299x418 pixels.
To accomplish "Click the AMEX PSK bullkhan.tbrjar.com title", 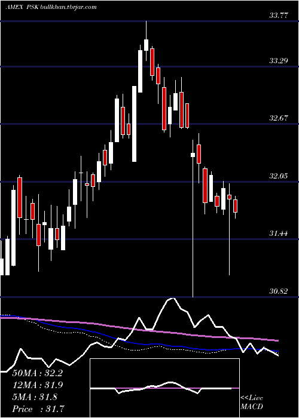I will 51,7.
